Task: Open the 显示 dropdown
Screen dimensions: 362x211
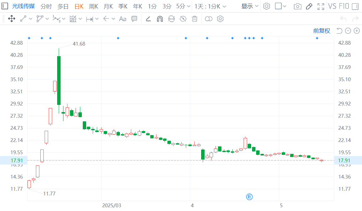Action: tap(250, 6)
